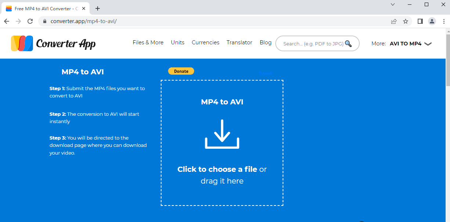Click the Chrome profile avatar icon
450x222 pixels.
coord(432,21)
